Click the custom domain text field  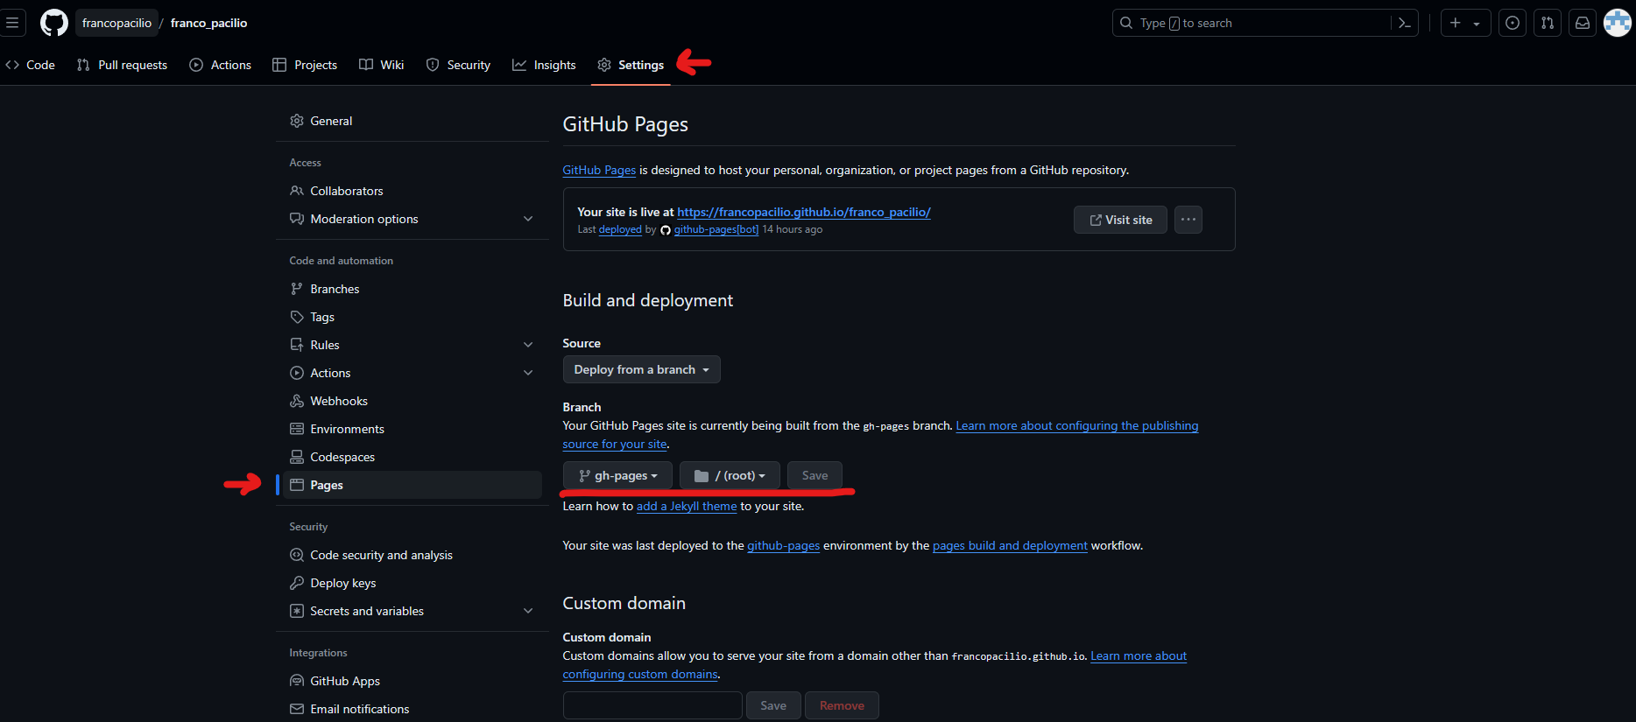[x=652, y=705]
